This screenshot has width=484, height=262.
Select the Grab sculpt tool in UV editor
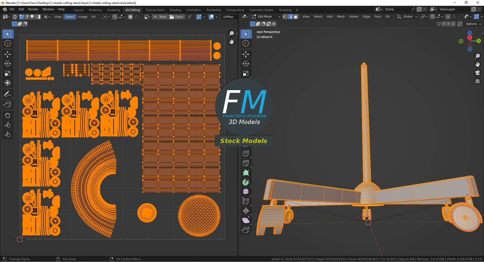(x=8, y=116)
